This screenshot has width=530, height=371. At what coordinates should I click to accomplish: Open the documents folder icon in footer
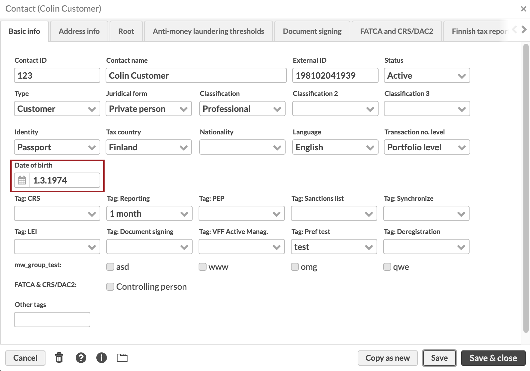(x=122, y=358)
